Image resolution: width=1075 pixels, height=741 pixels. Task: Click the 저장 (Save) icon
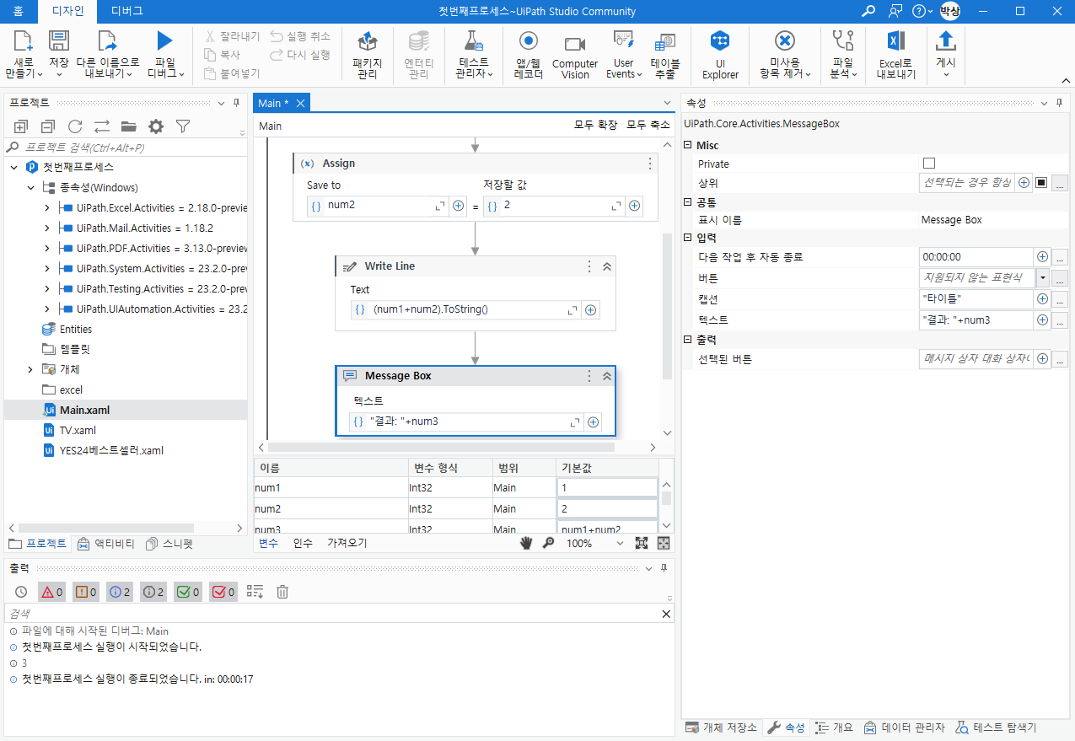coord(59,41)
